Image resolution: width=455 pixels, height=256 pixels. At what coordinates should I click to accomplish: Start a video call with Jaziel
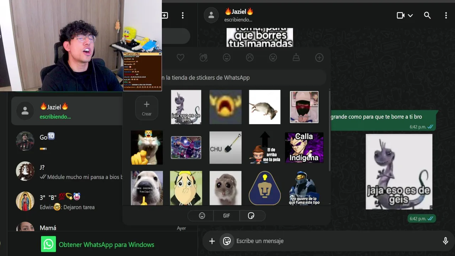pos(401,15)
